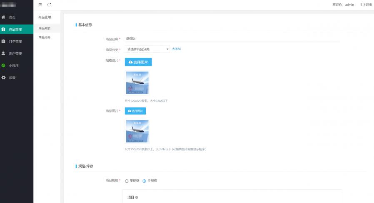This screenshot has width=374, height=203.
Task: Collapse sidebar with the hamburger icon
Action: coord(40,5)
